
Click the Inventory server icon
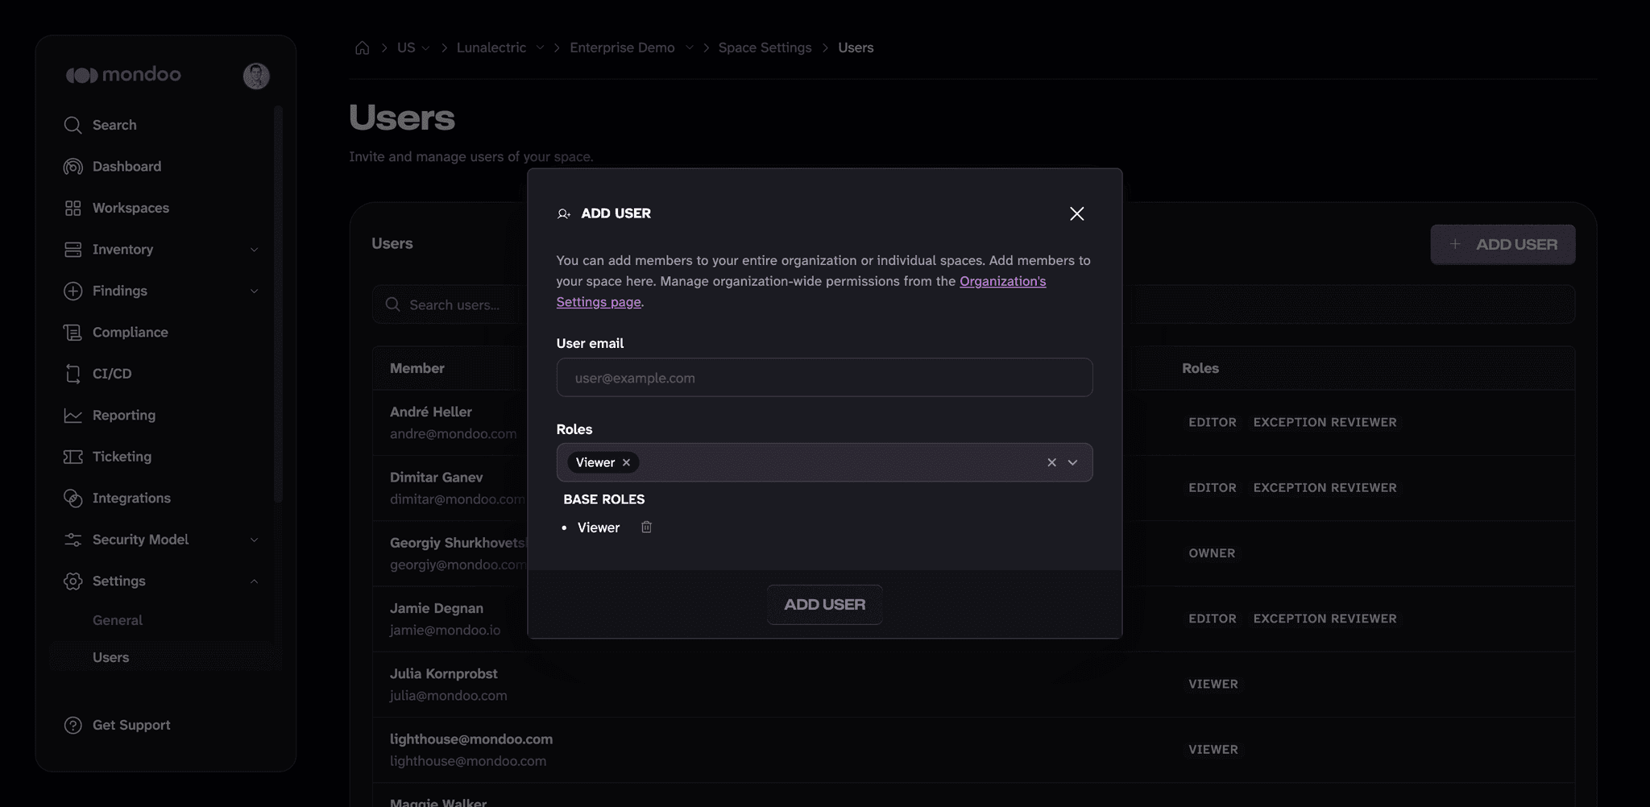pyautogui.click(x=73, y=250)
